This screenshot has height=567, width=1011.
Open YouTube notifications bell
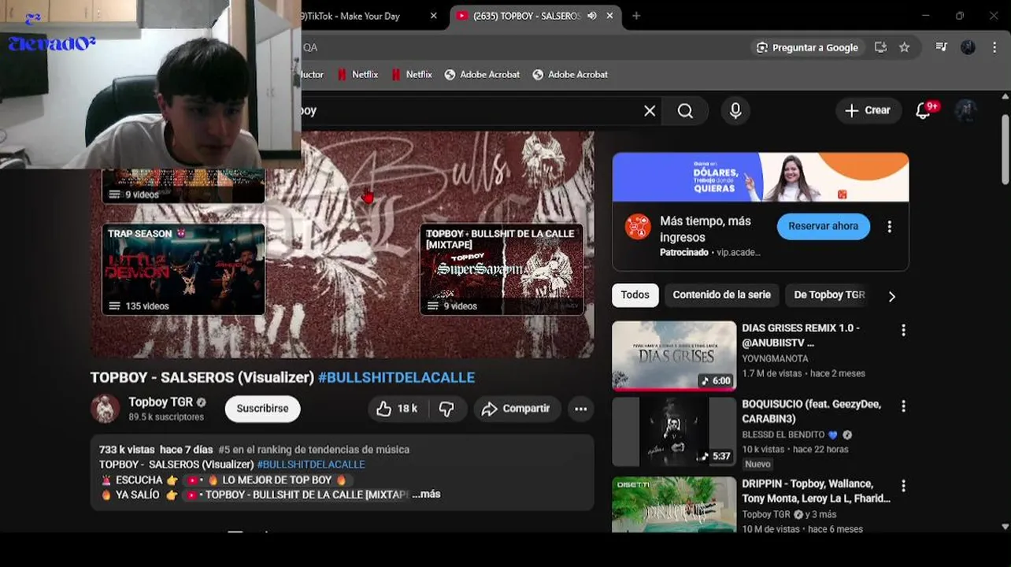click(924, 111)
